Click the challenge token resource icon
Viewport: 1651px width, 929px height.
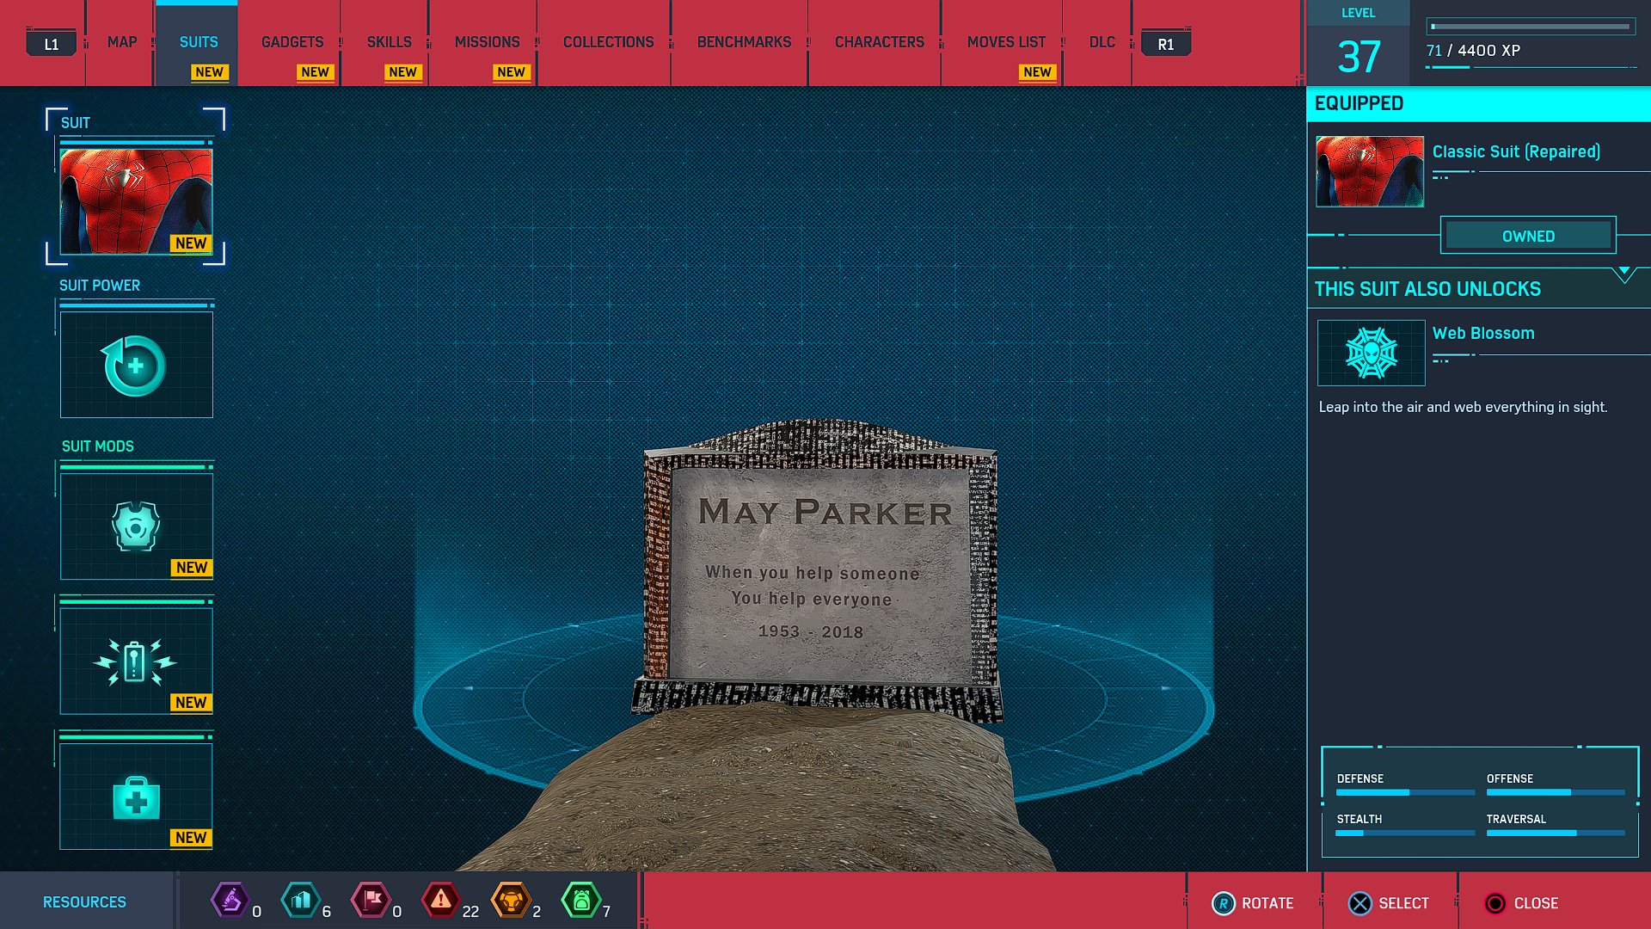pos(511,901)
